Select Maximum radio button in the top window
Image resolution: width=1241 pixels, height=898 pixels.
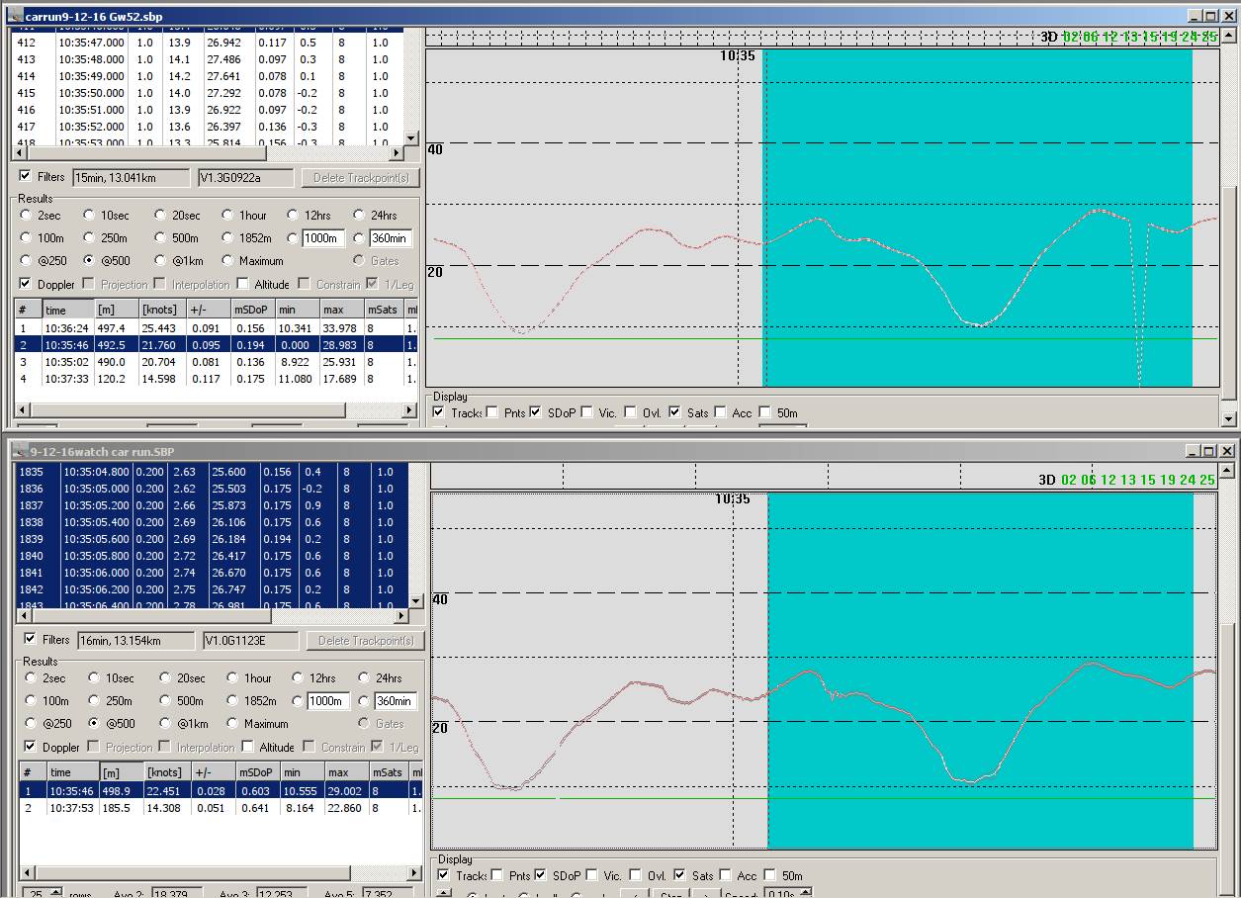228,261
